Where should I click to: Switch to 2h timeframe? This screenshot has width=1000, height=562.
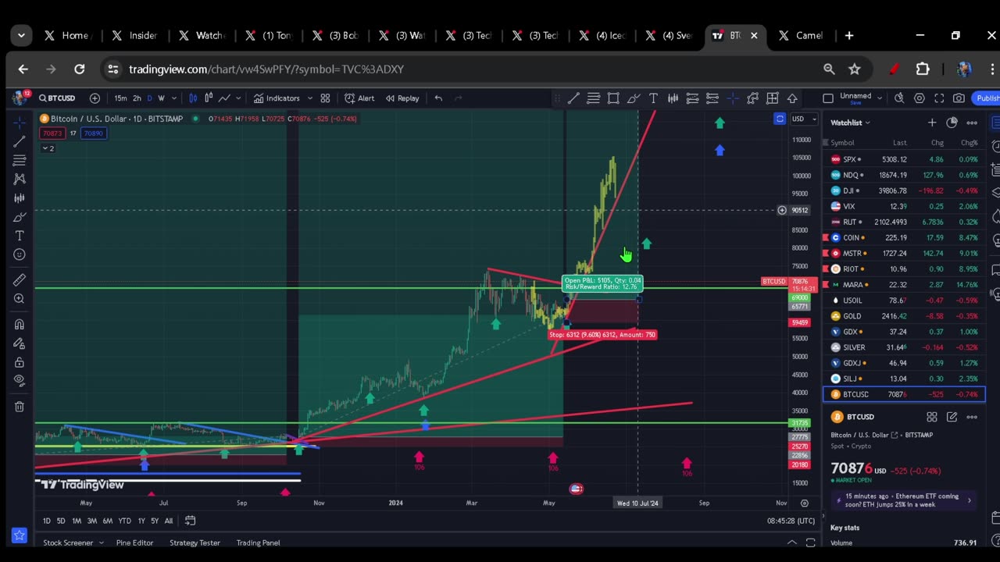137,98
